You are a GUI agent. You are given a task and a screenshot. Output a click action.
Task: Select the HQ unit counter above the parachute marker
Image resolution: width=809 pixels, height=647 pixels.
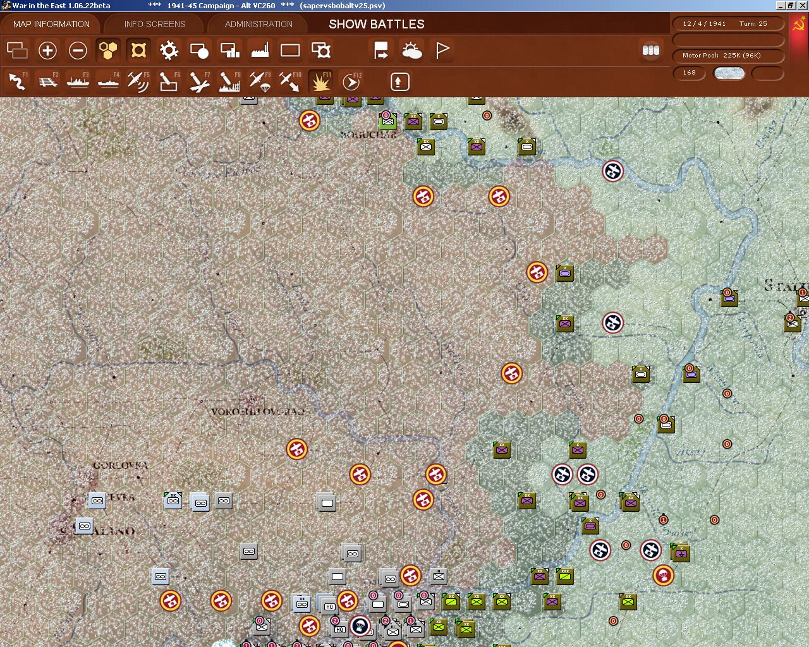329,605
